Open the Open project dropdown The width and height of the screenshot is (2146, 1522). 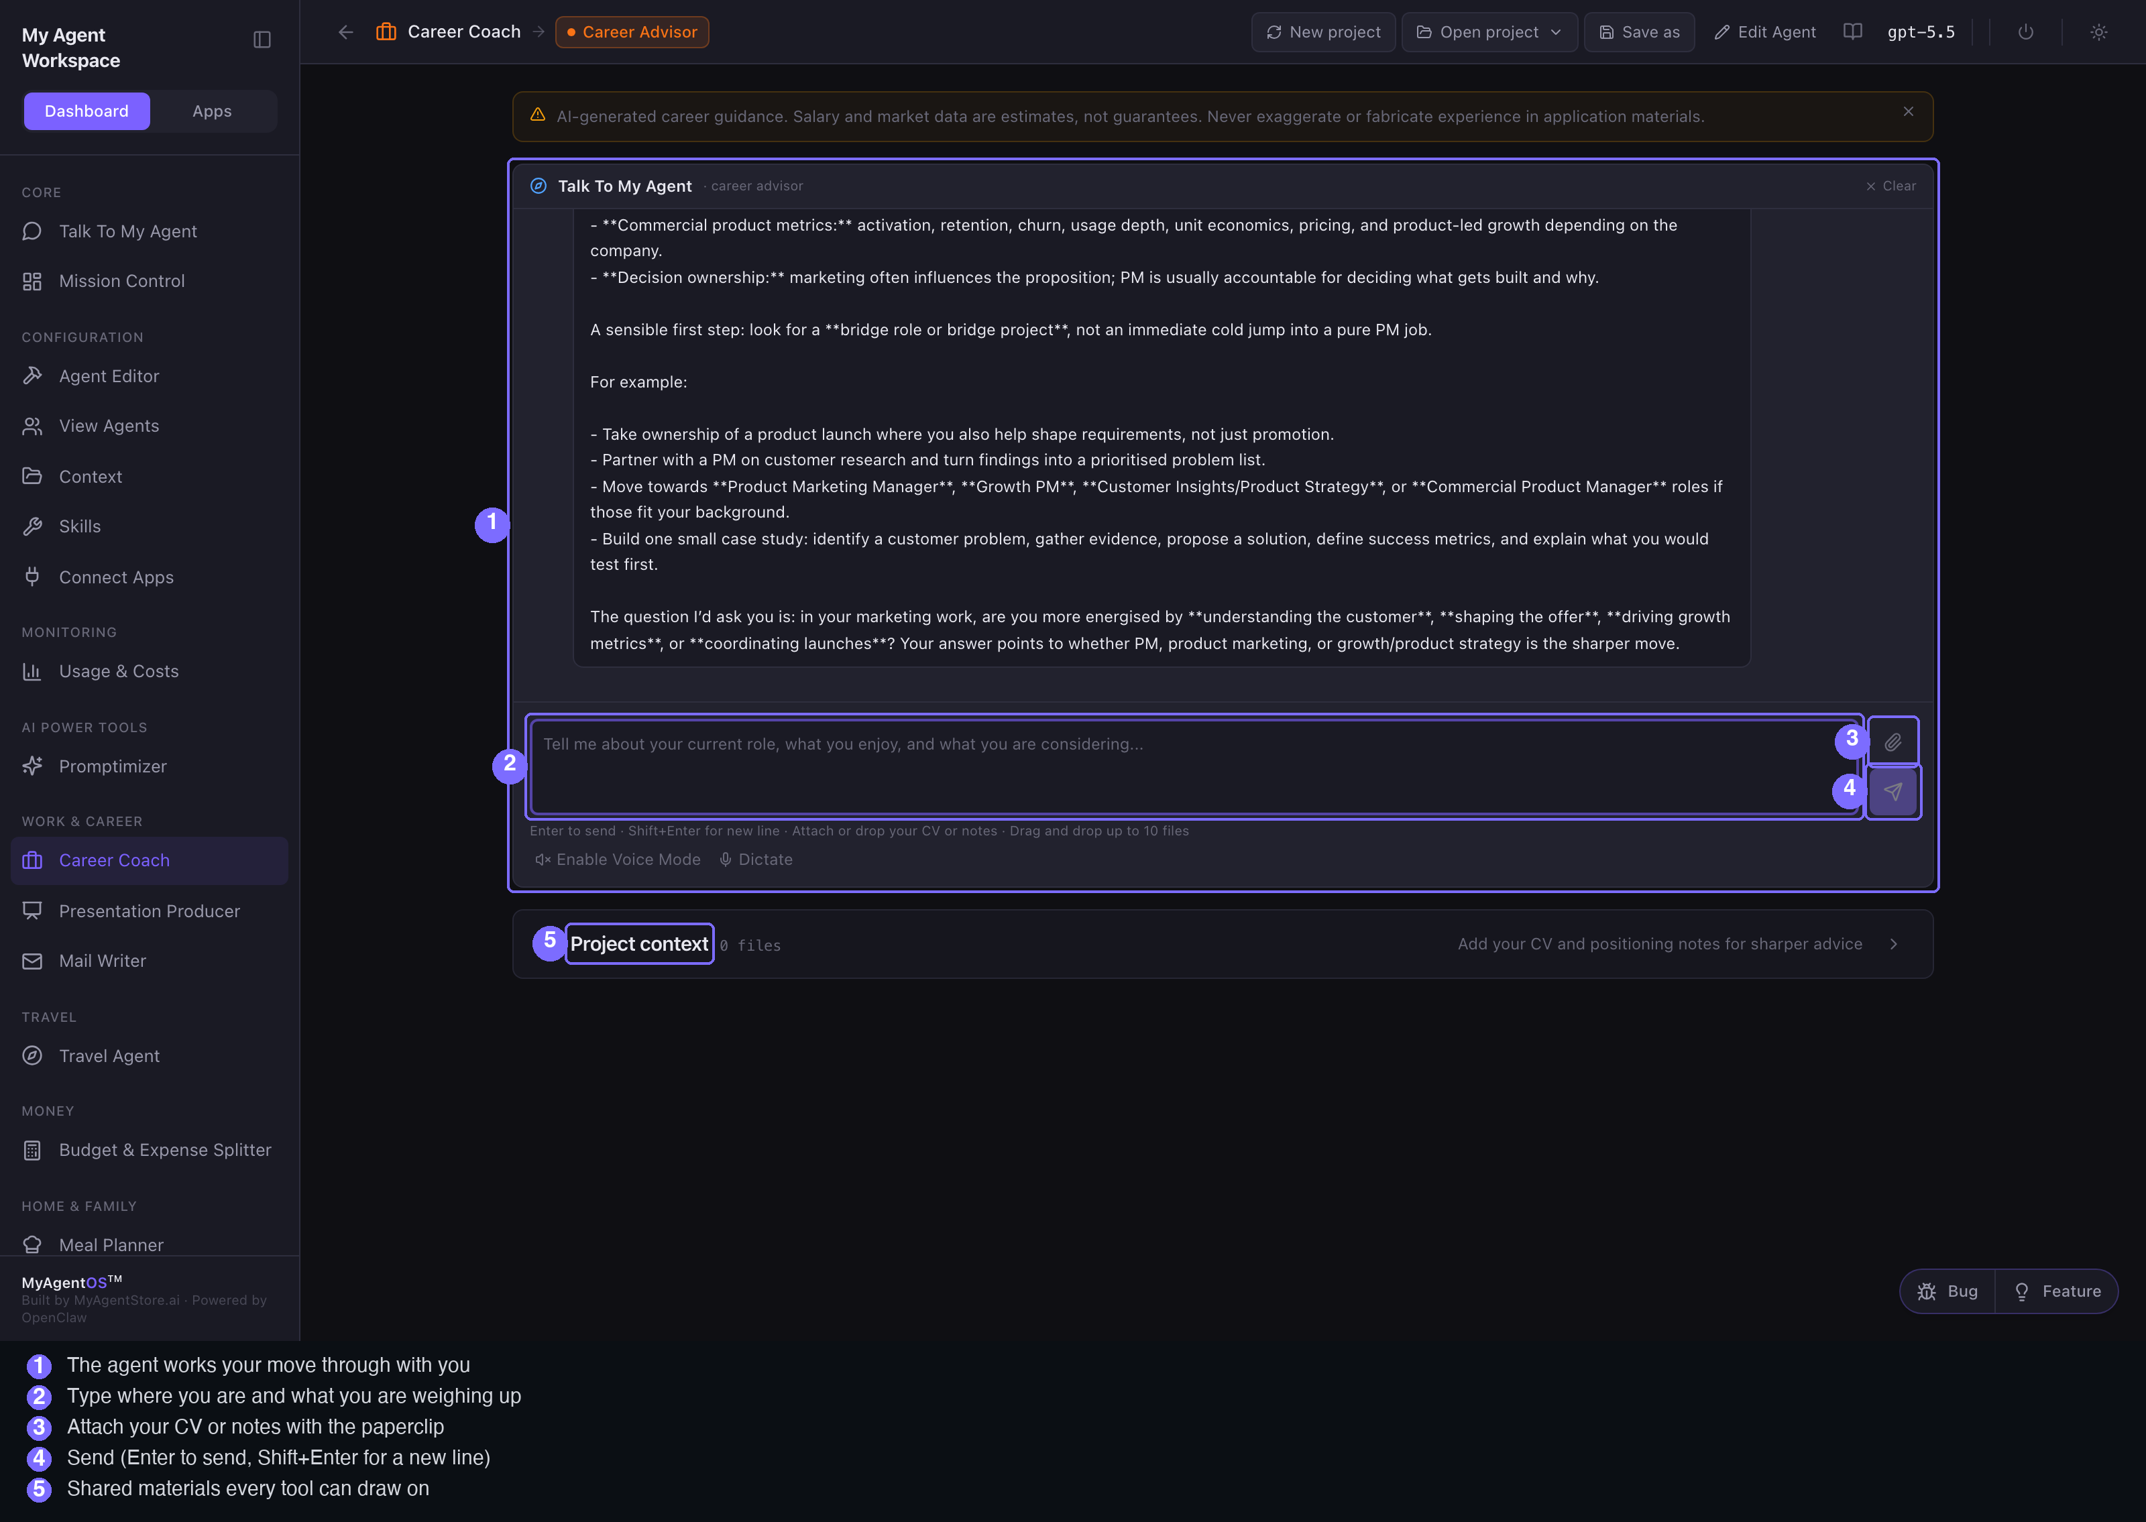click(1489, 32)
